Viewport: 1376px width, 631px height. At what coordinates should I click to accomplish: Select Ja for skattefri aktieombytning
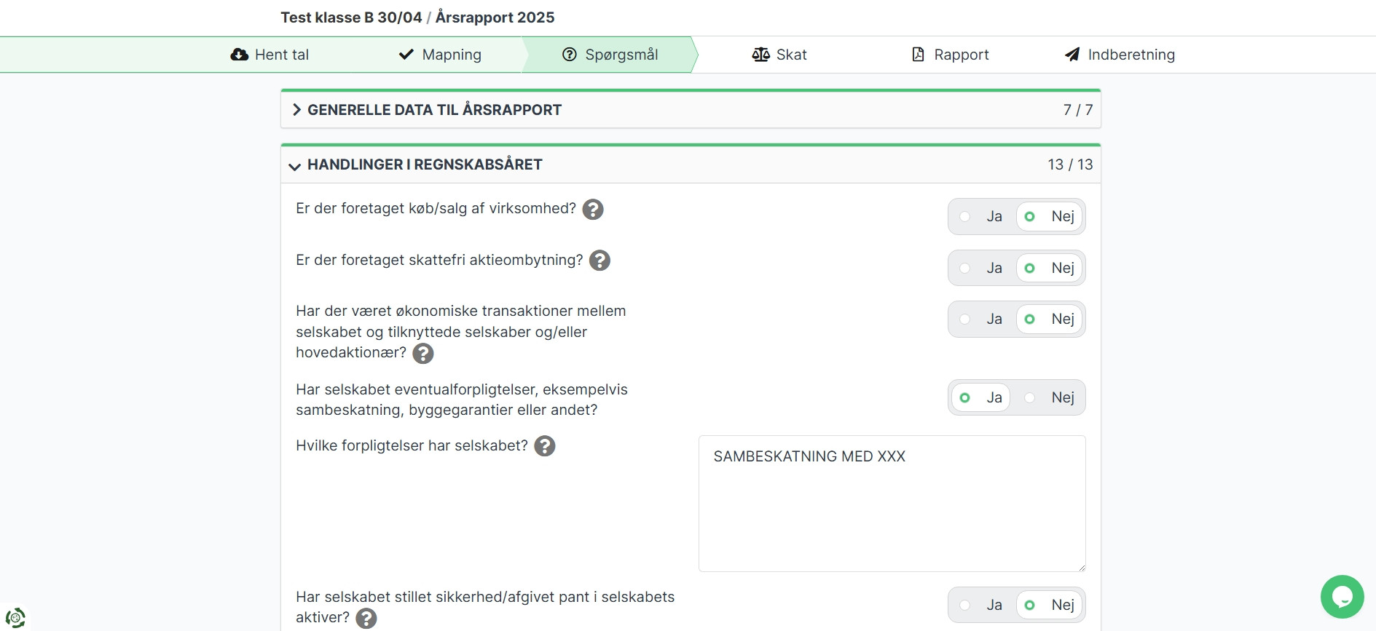(x=983, y=268)
